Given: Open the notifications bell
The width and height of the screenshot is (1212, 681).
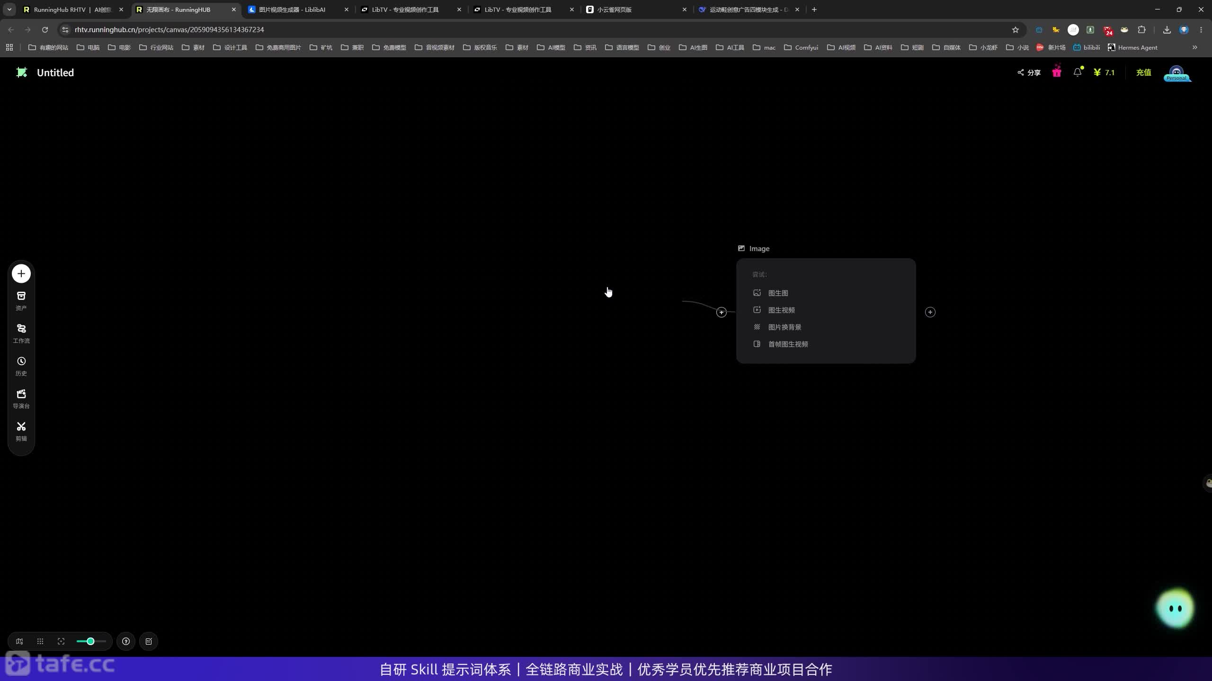Looking at the screenshot, I should tap(1078, 72).
